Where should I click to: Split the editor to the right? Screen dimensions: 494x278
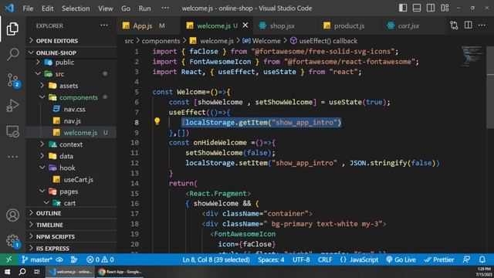469,25
